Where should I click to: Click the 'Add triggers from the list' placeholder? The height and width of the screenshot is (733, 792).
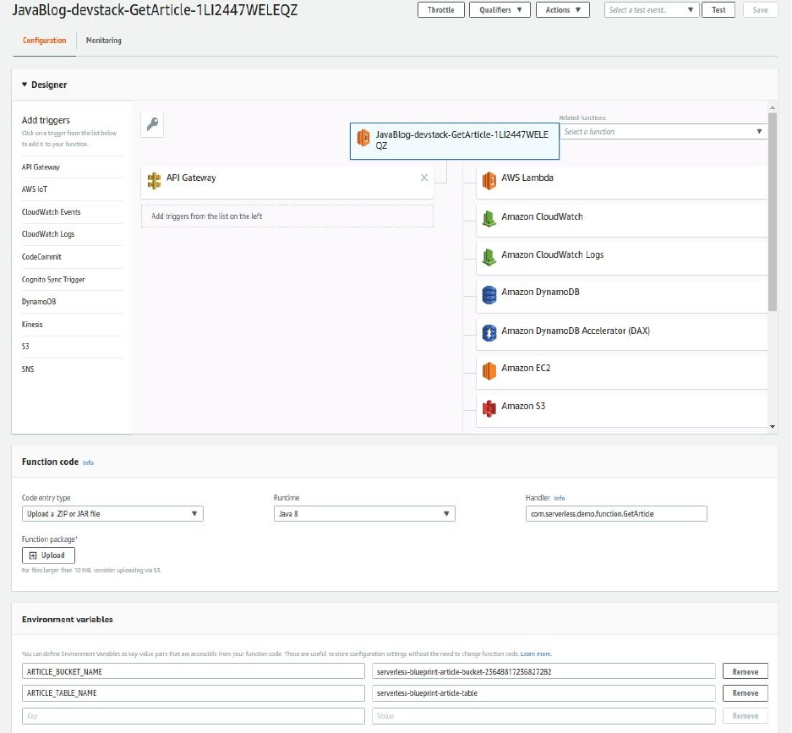tap(287, 216)
